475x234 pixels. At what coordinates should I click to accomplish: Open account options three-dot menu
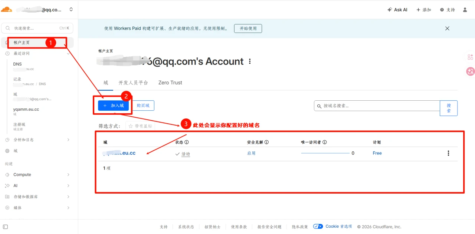click(250, 61)
